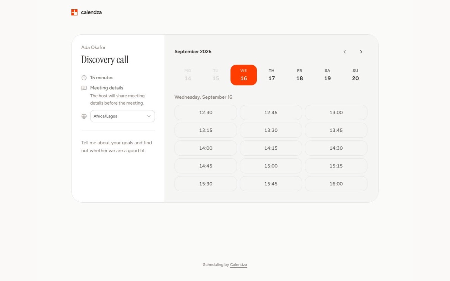Click the Meeting details note icon
Screen dimensions: 450x281
coord(84,88)
